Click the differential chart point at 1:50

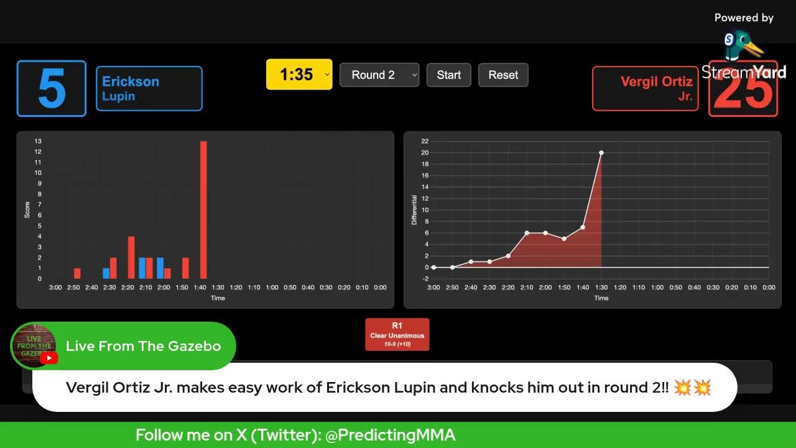coord(564,239)
